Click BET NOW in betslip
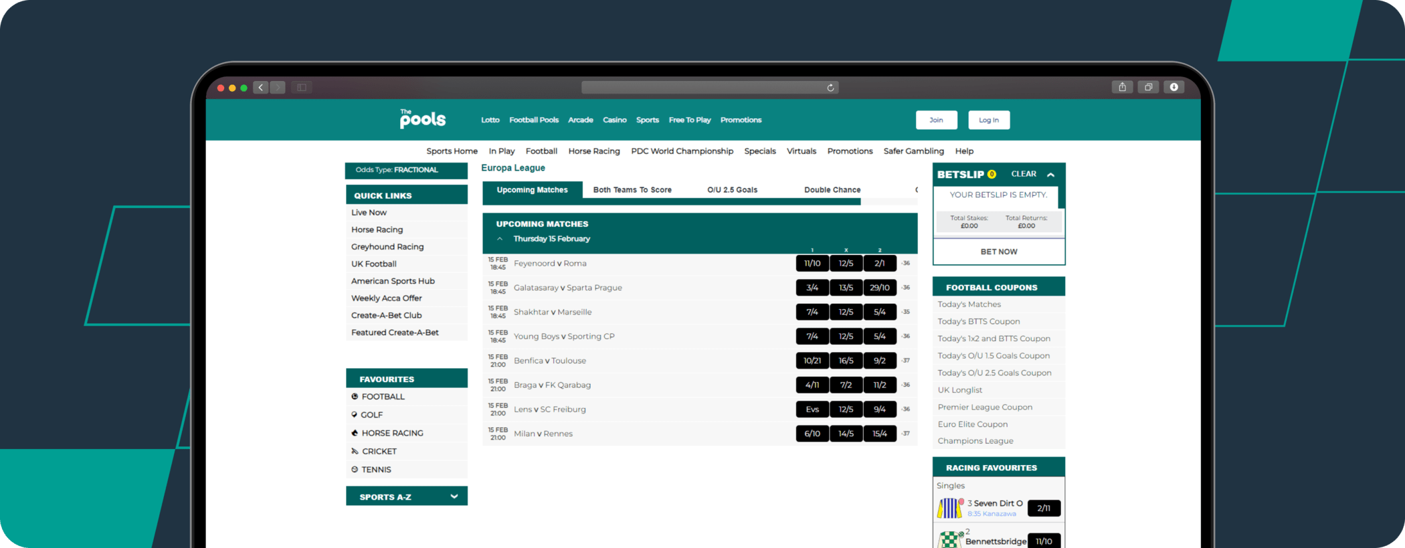This screenshot has height=548, width=1405. point(999,252)
